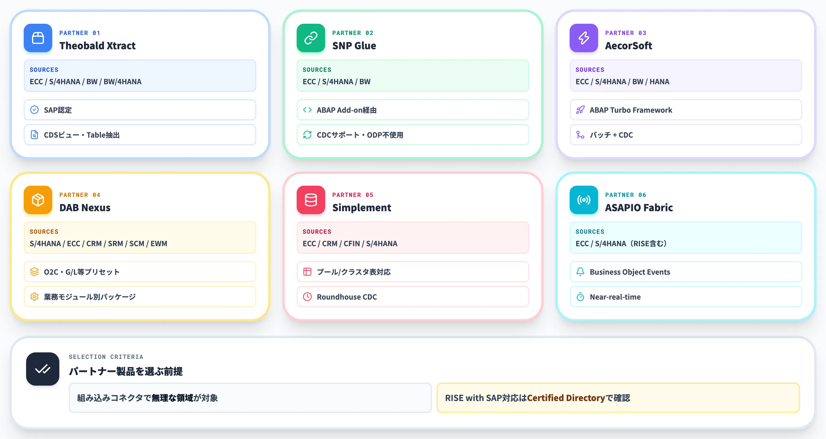Click the Business Object Events feature text
The image size is (826, 439).
click(630, 272)
